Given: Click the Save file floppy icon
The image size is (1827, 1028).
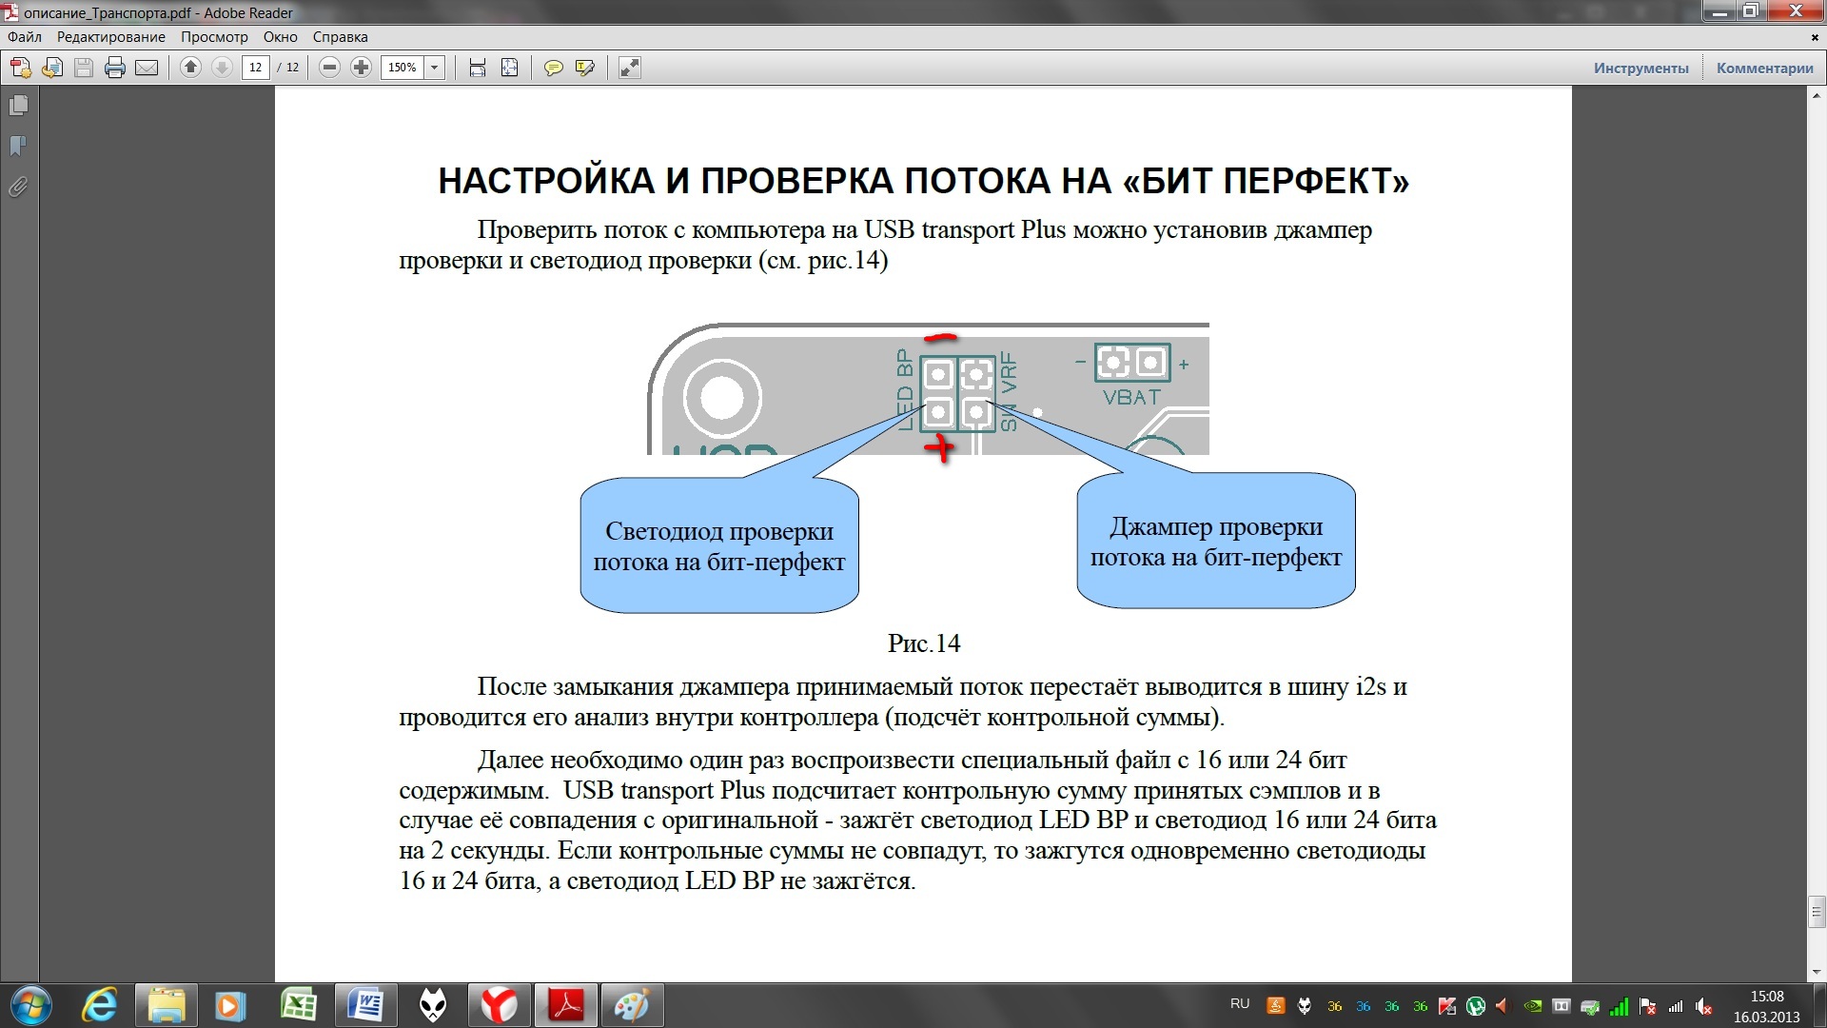Looking at the screenshot, I should tap(84, 68).
